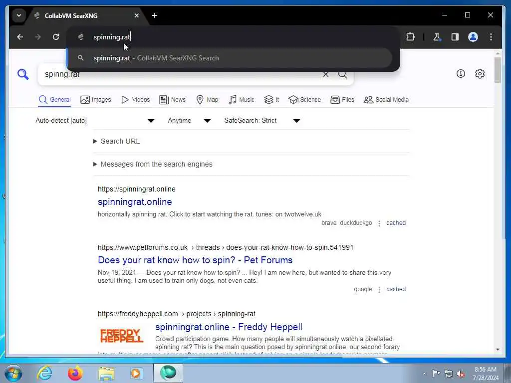Open Windows Explorer from the taskbar
This screenshot has width=511, height=383.
[106, 373]
